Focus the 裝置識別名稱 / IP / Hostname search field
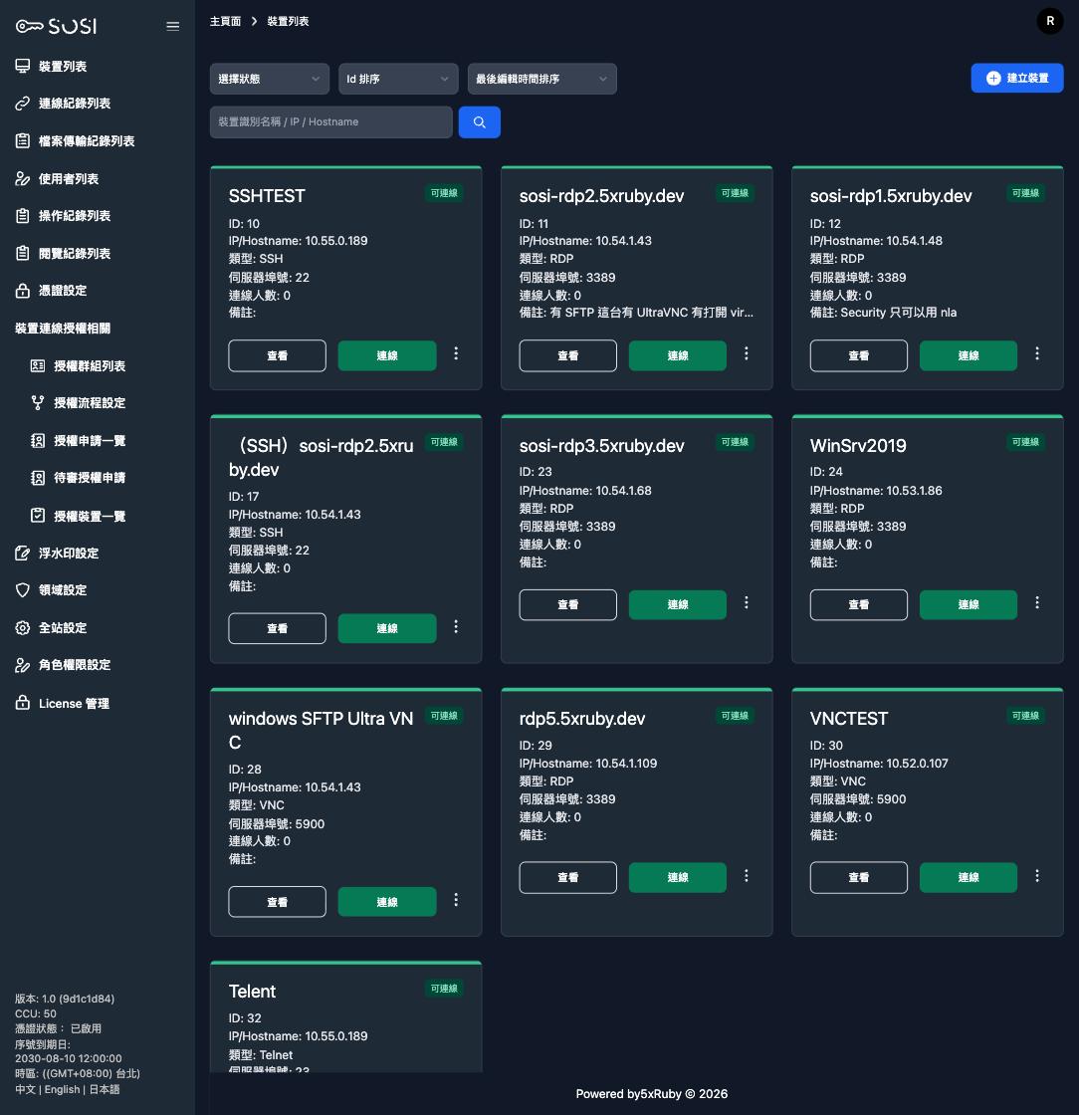The image size is (1079, 1115). (x=331, y=122)
